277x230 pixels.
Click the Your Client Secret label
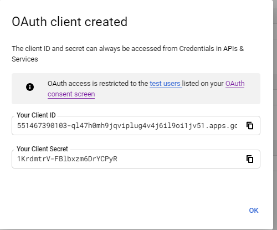pyautogui.click(x=42, y=149)
